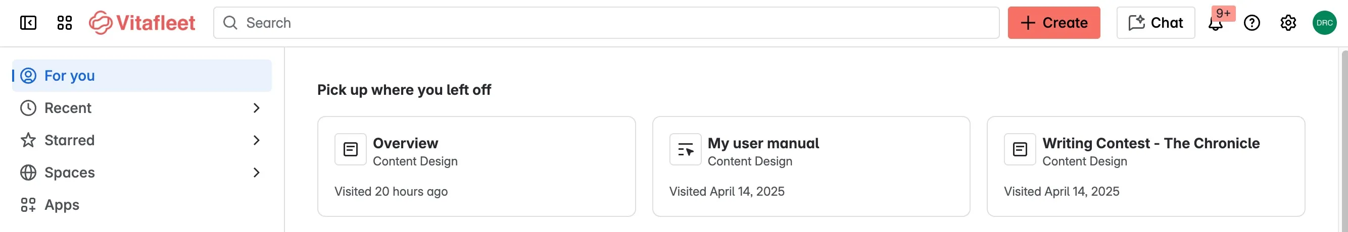Screen dimensions: 1348x232
Task: Click the Vitafleet logo
Action: pos(142,23)
